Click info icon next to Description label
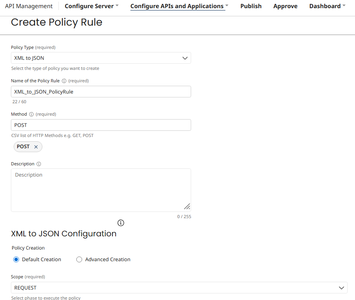This screenshot has width=355, height=300. 39,164
